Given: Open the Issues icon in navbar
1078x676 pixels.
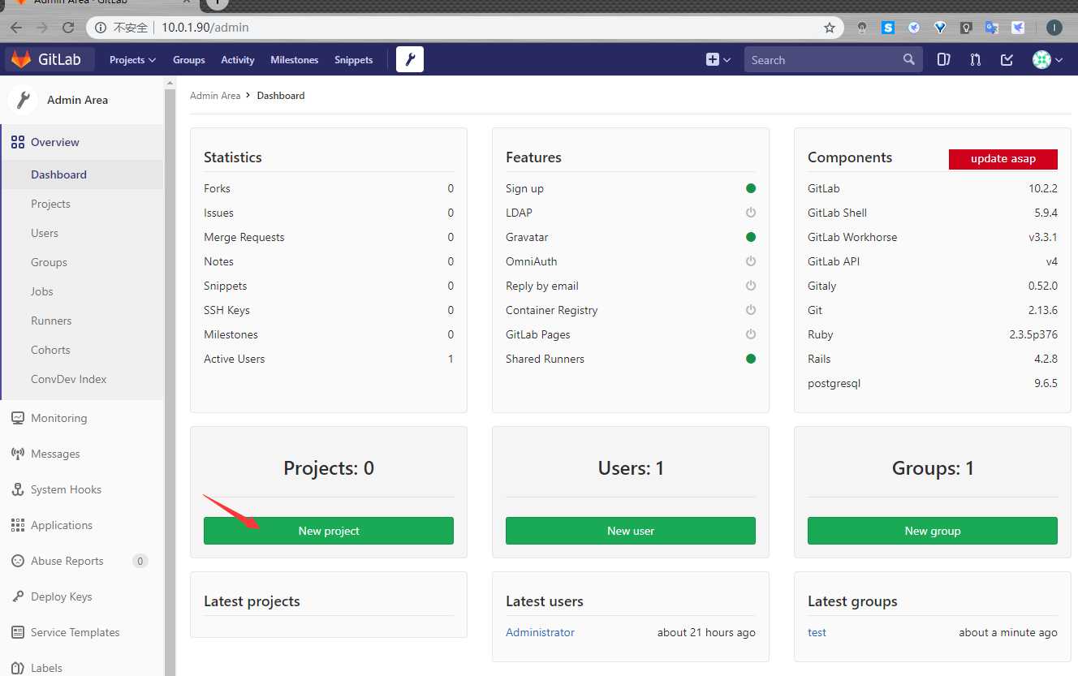Looking at the screenshot, I should point(943,59).
